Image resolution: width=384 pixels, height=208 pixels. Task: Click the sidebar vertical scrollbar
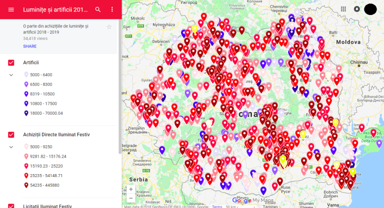click(120, 86)
